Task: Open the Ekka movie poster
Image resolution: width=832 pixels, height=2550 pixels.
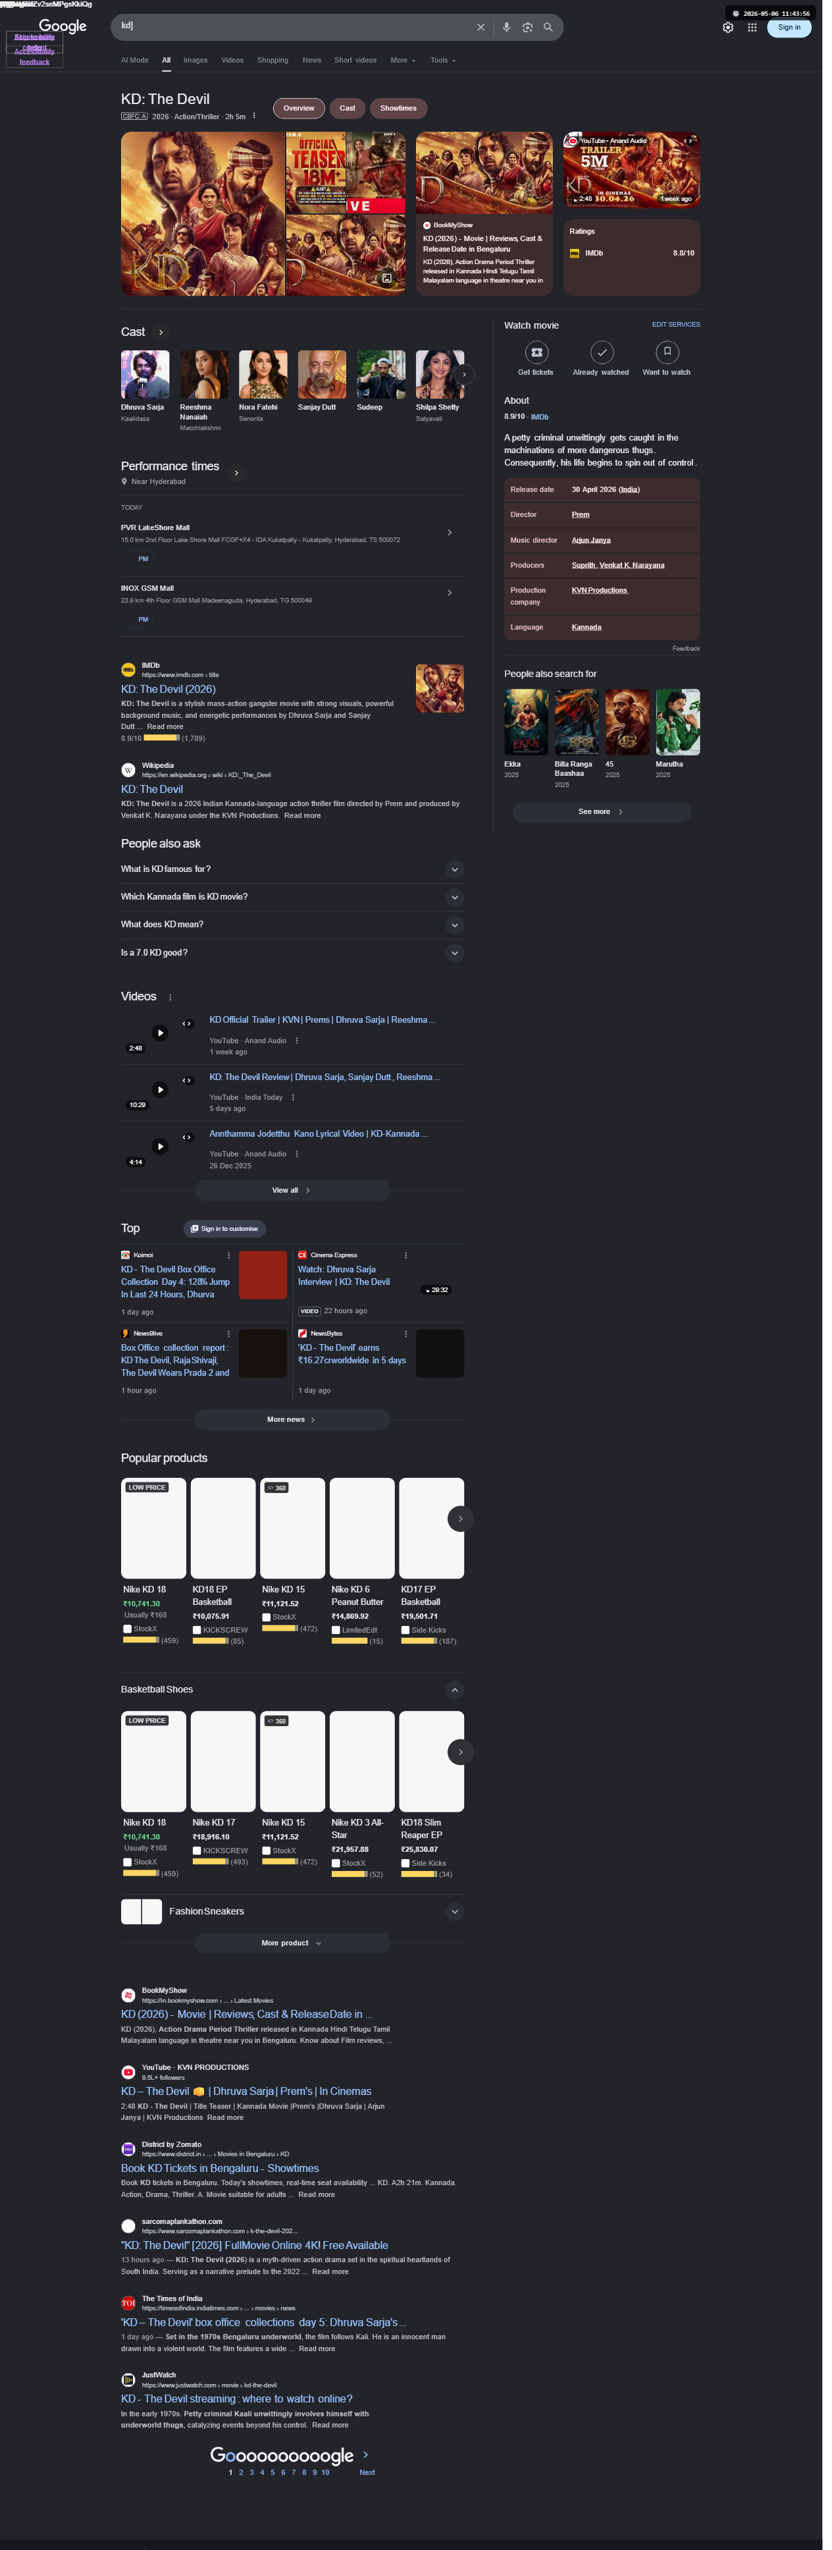Action: pos(527,722)
